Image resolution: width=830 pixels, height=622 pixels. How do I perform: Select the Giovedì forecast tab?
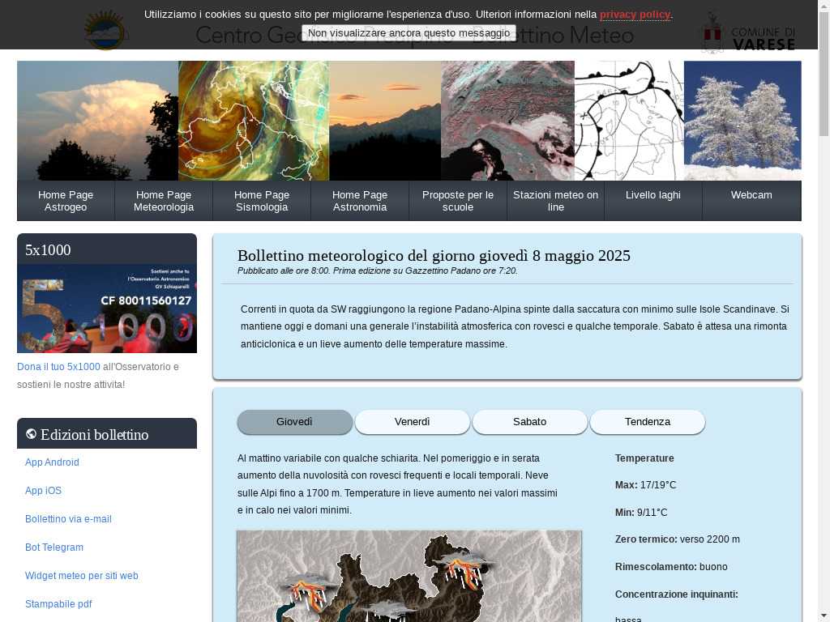[x=294, y=421]
